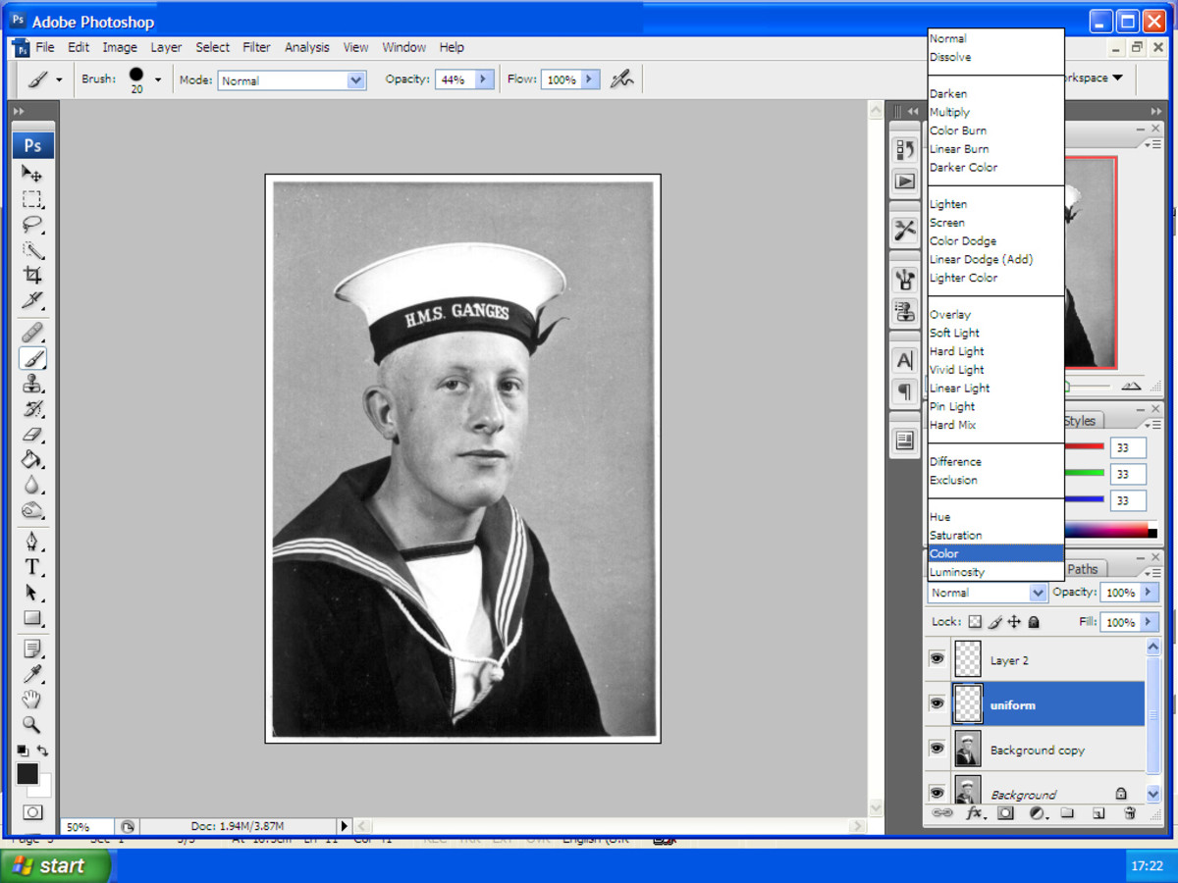Click the 50% zoom field in the status bar
This screenshot has height=883, width=1178.
84,826
